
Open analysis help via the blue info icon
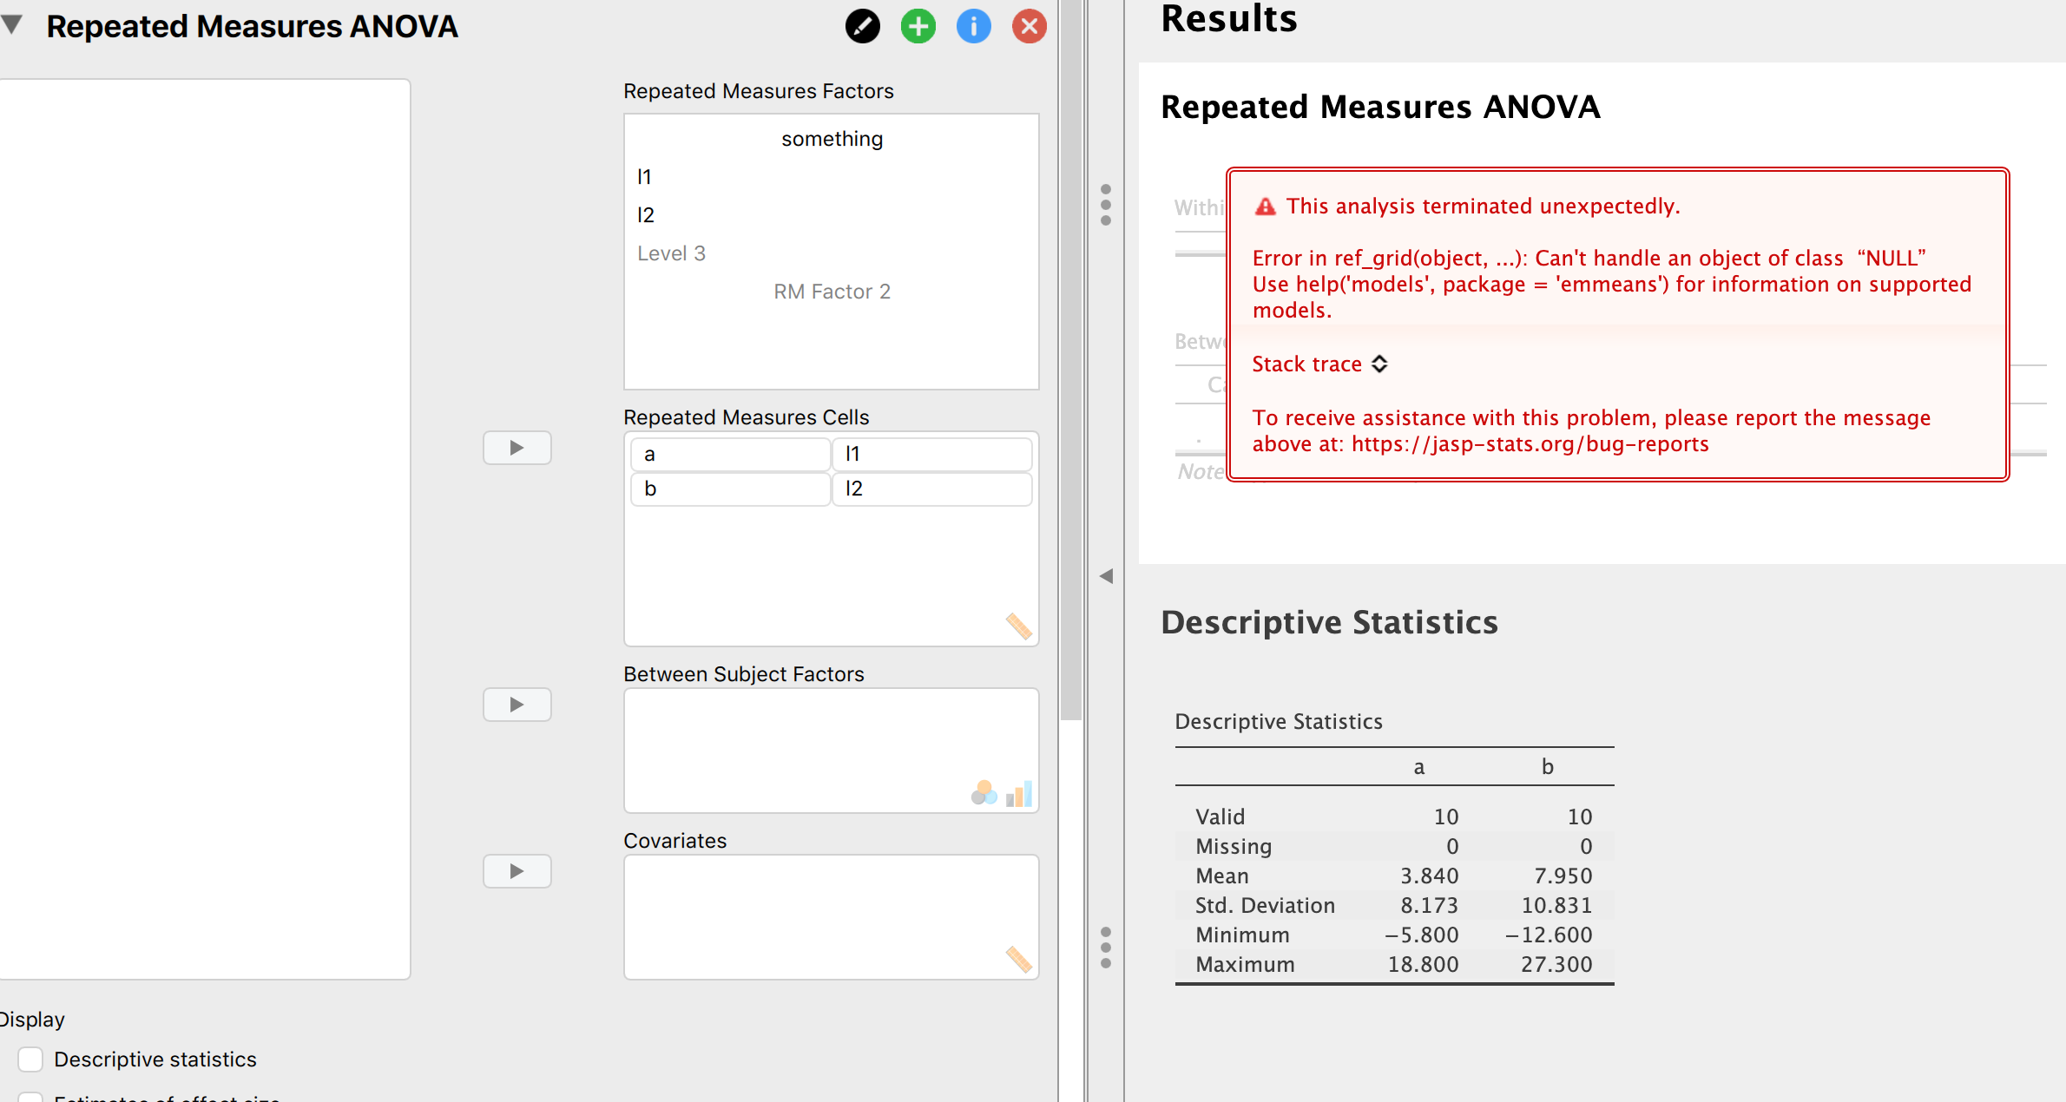click(973, 26)
